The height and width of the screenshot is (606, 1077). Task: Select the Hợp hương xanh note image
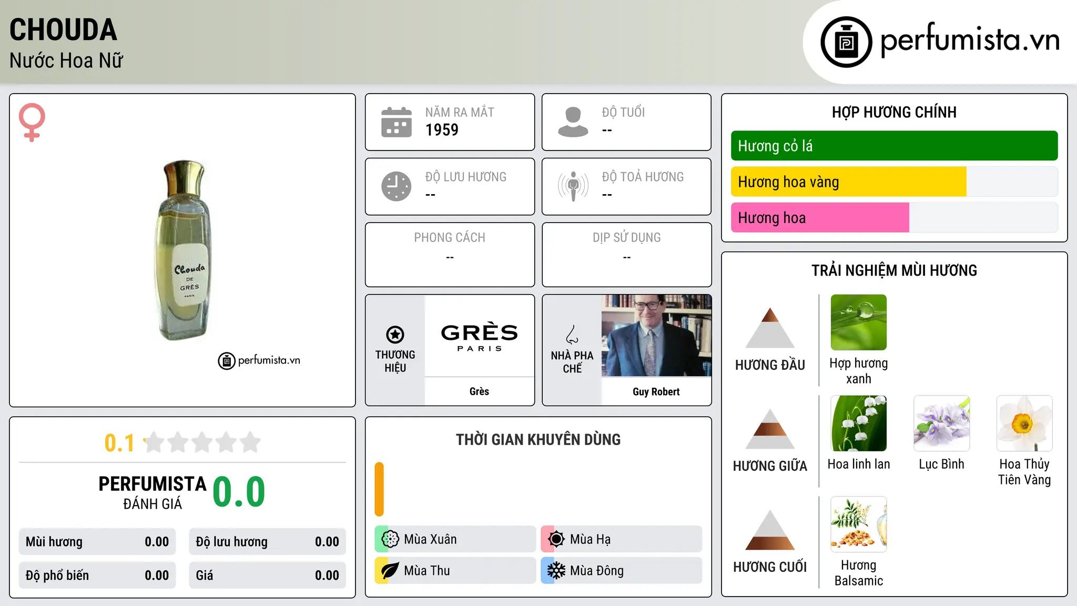(859, 322)
